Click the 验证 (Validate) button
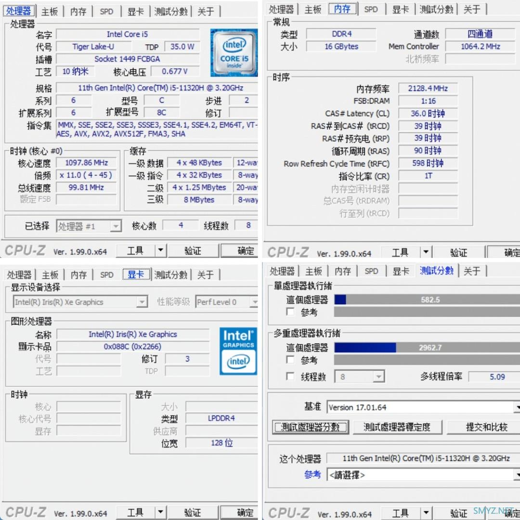Viewport: 520px width, 520px height. (194, 250)
